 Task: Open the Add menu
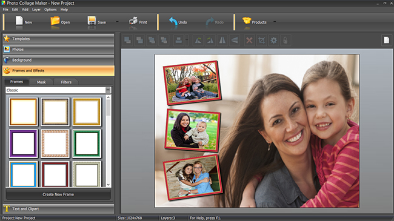point(25,10)
